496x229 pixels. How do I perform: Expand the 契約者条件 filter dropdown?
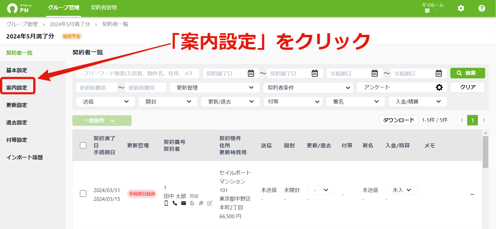point(308,88)
